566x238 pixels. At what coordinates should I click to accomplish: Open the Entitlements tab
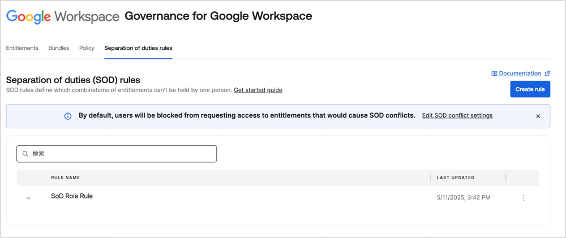click(x=22, y=48)
